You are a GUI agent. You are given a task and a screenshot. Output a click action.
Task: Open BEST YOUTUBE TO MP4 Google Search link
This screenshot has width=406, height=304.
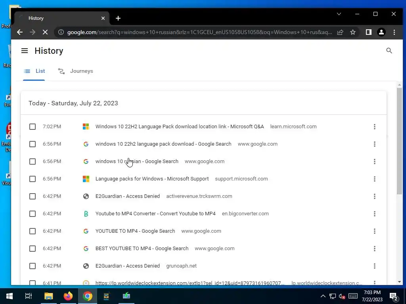[x=142, y=249]
